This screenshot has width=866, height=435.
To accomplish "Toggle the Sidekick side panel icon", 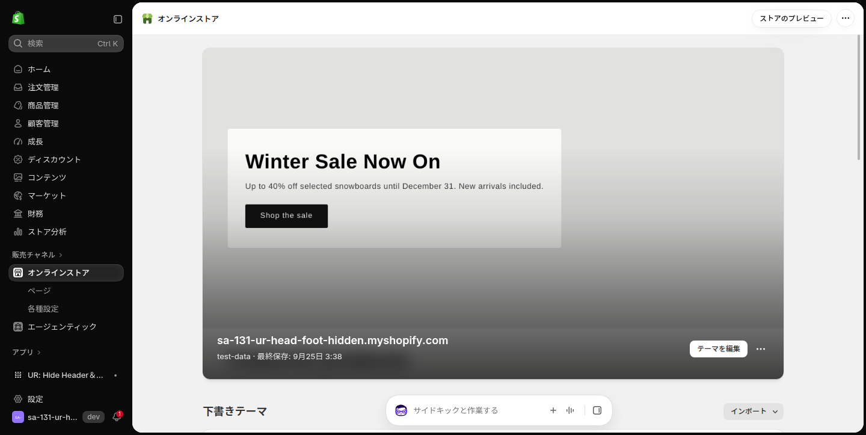I will (x=597, y=410).
